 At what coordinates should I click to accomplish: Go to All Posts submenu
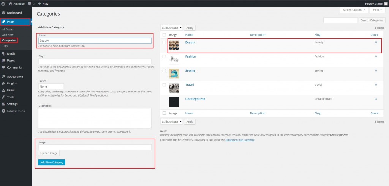pyautogui.click(x=7, y=29)
